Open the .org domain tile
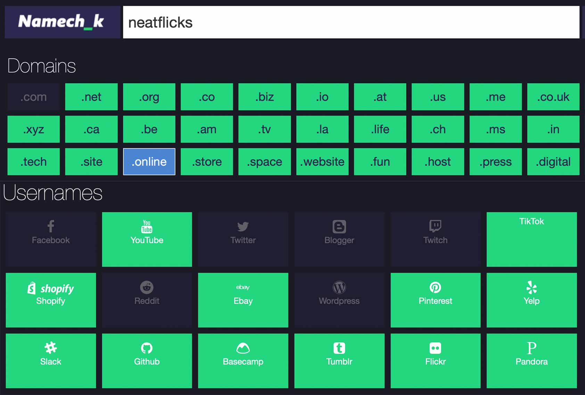The height and width of the screenshot is (395, 585). click(149, 97)
